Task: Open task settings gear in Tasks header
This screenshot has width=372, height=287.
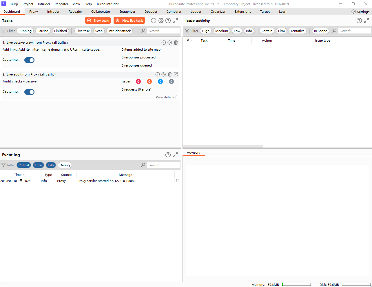Action: (161, 21)
